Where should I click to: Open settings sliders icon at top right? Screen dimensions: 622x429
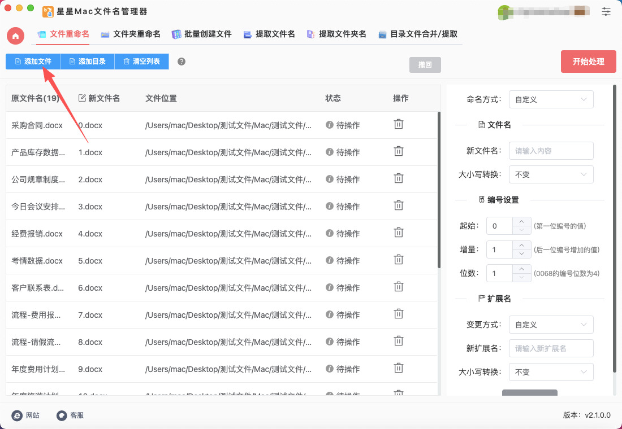(x=606, y=11)
